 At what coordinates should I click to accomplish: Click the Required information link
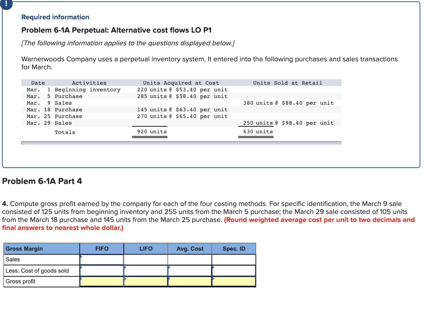55,17
